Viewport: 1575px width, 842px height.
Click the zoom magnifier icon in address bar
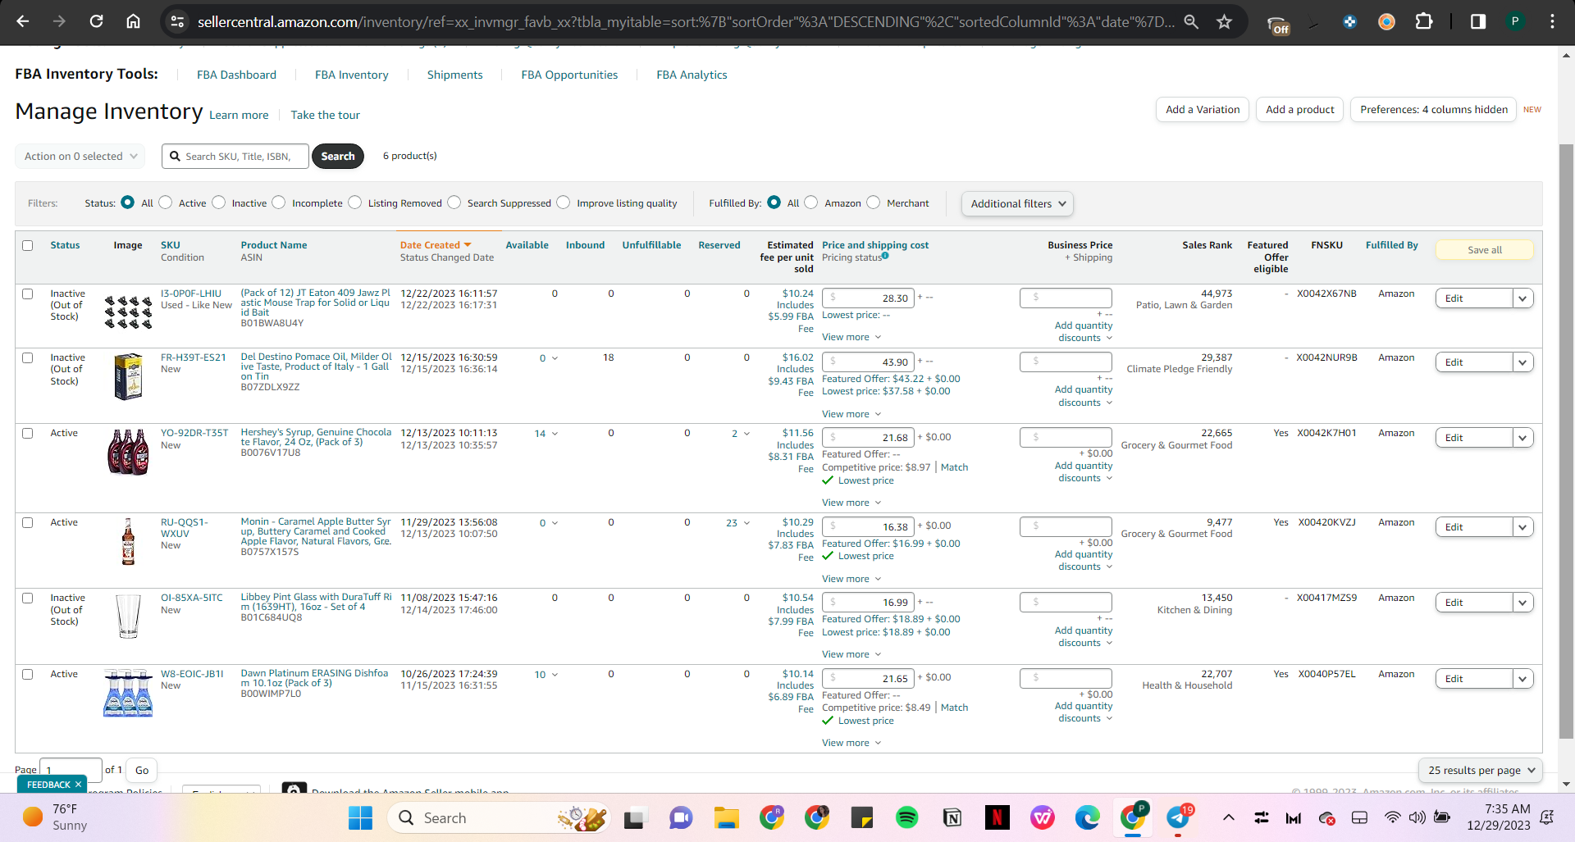1191,22
